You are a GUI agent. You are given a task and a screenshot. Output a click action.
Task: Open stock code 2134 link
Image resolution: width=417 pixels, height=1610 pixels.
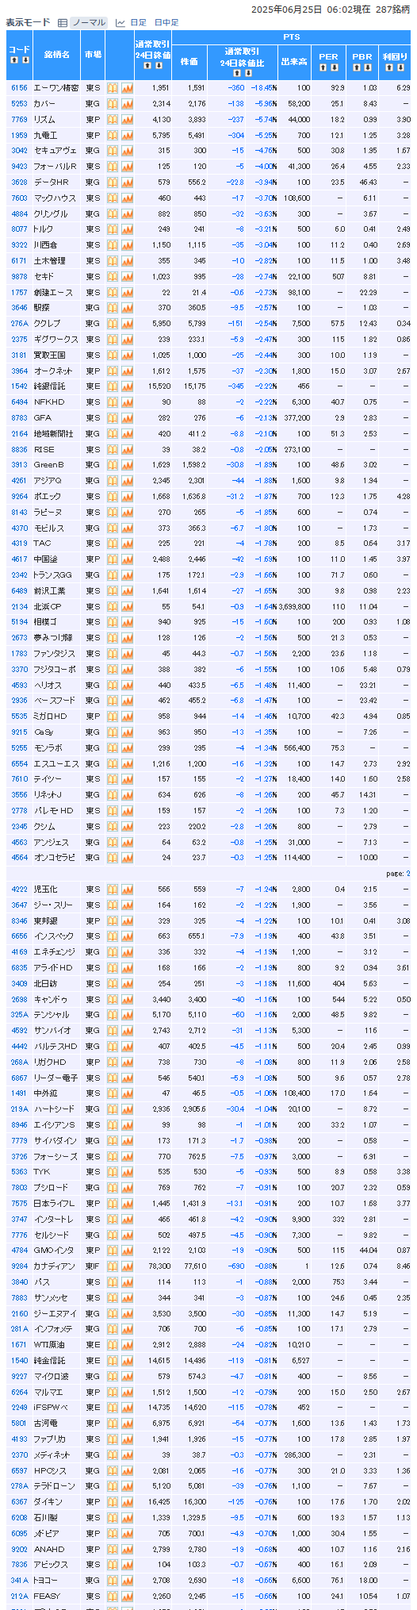(x=19, y=606)
